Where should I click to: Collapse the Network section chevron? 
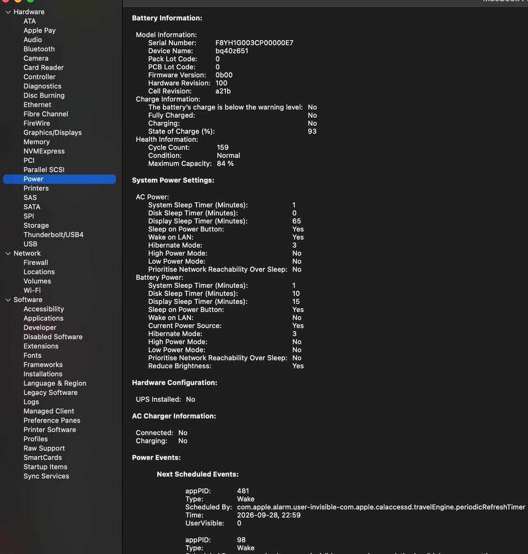point(8,253)
